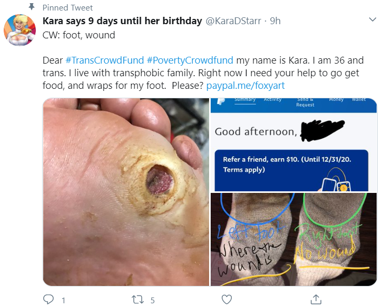Viewport: 384px width, 308px height.
Task: Open Kara's profile avatar picture
Action: [20, 30]
